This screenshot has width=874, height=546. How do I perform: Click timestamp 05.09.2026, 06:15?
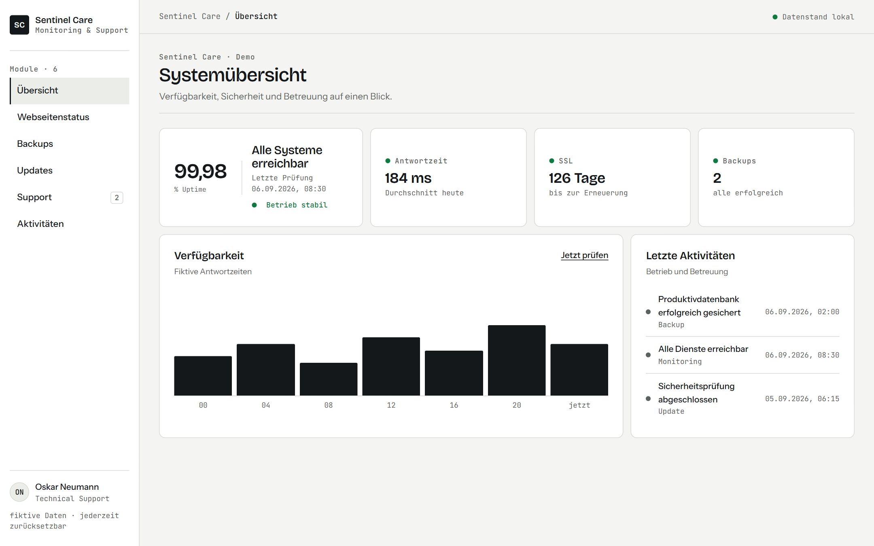coord(802,399)
